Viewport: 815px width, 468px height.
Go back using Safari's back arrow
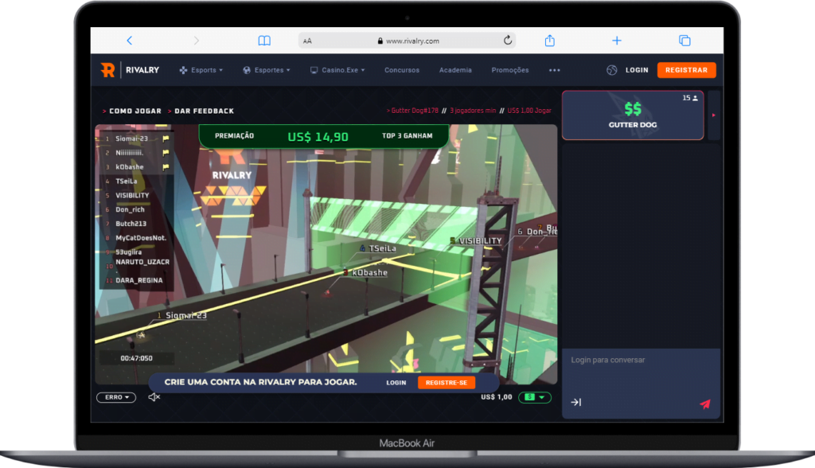click(130, 41)
